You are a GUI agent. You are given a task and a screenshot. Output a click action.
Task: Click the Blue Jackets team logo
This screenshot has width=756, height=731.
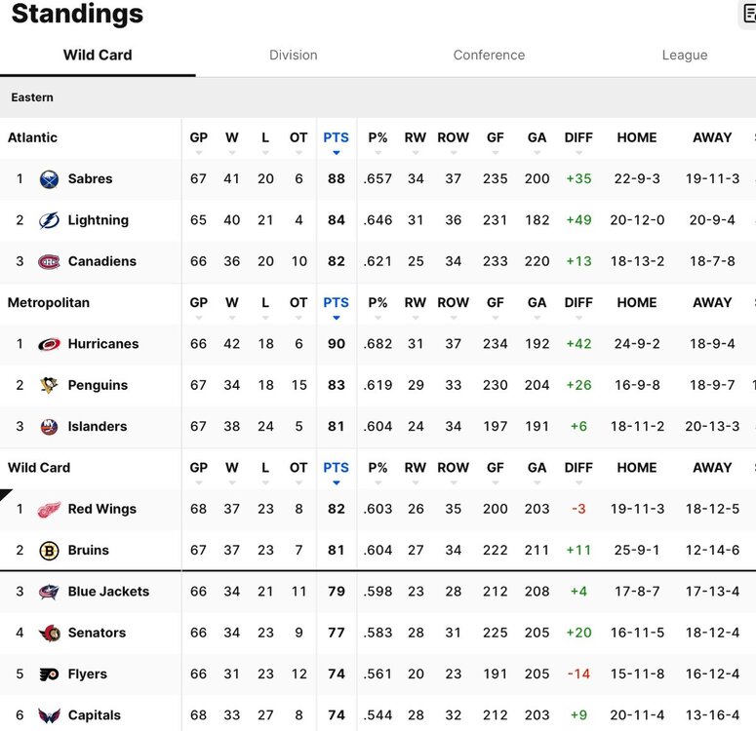tap(49, 592)
